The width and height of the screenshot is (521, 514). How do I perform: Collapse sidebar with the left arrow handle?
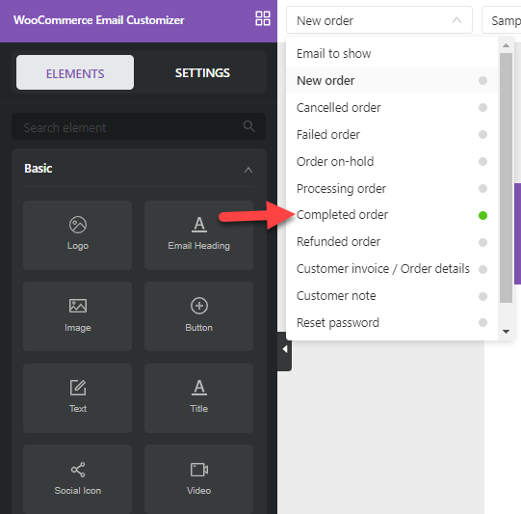click(285, 350)
